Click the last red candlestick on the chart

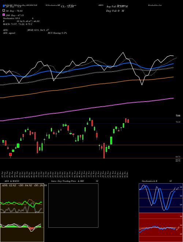128,121
